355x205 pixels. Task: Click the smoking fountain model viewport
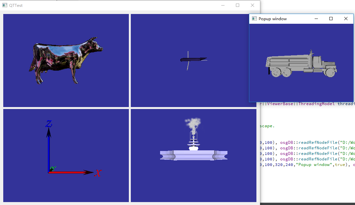tap(194, 156)
